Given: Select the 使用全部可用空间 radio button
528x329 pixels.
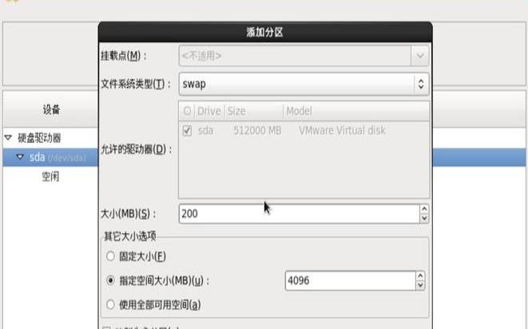Looking at the screenshot, I should [x=110, y=304].
